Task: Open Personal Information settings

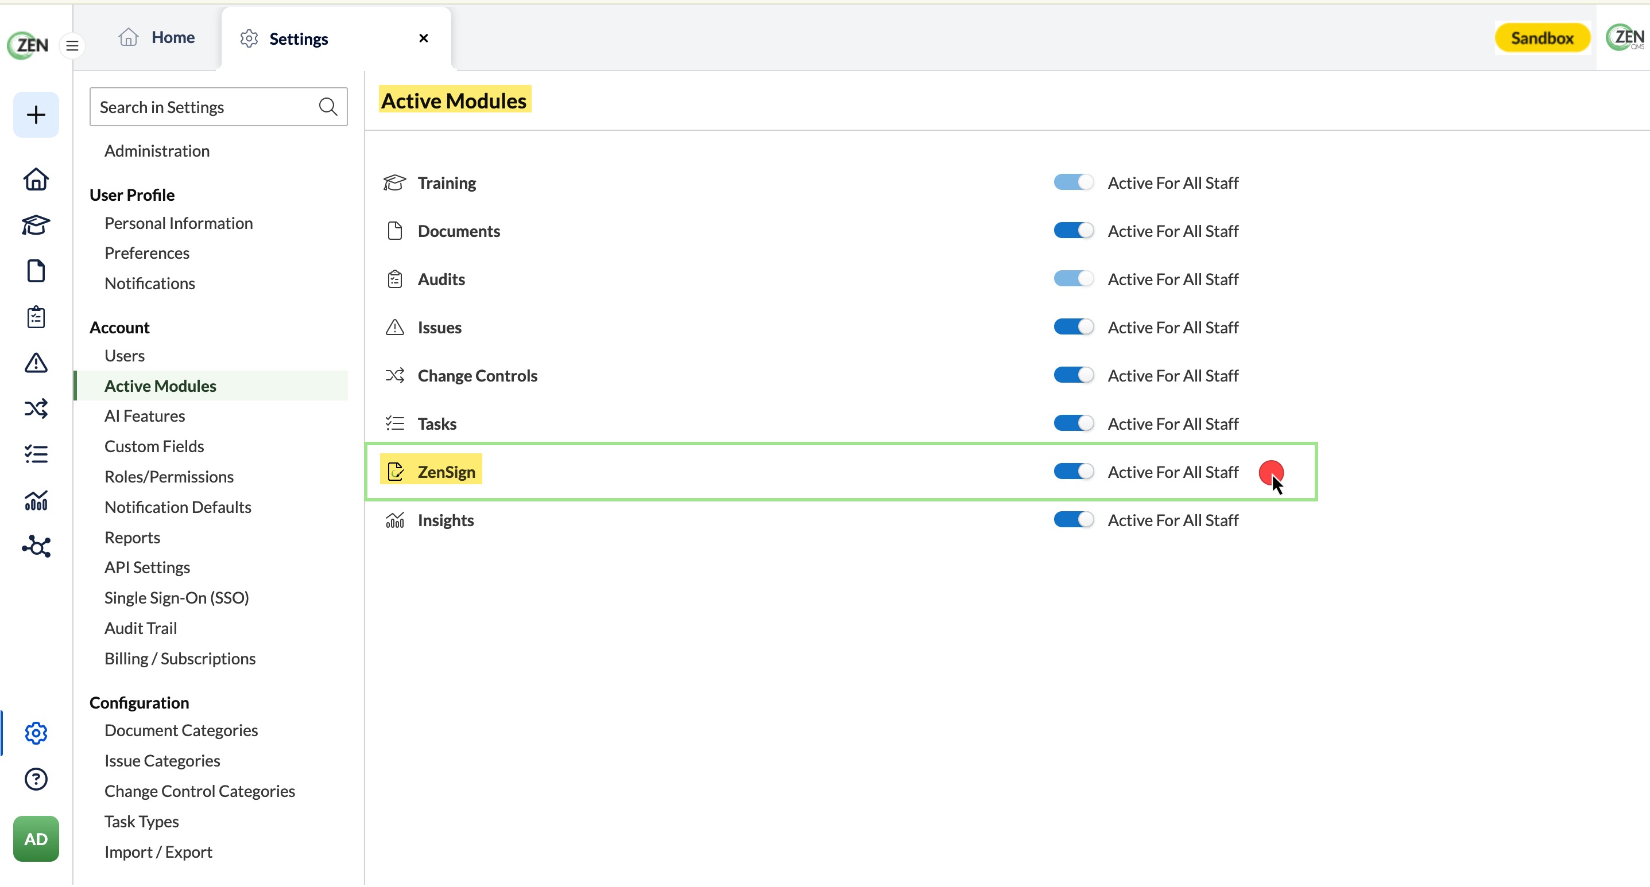Action: 179,223
